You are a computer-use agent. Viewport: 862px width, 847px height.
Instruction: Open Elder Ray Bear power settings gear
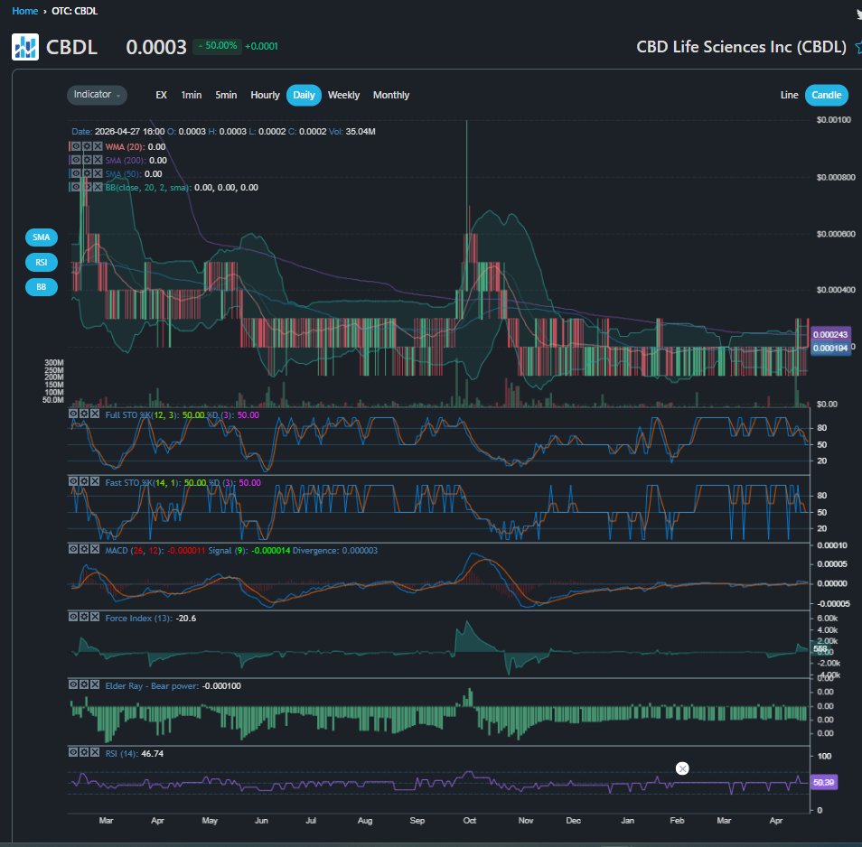coord(84,684)
